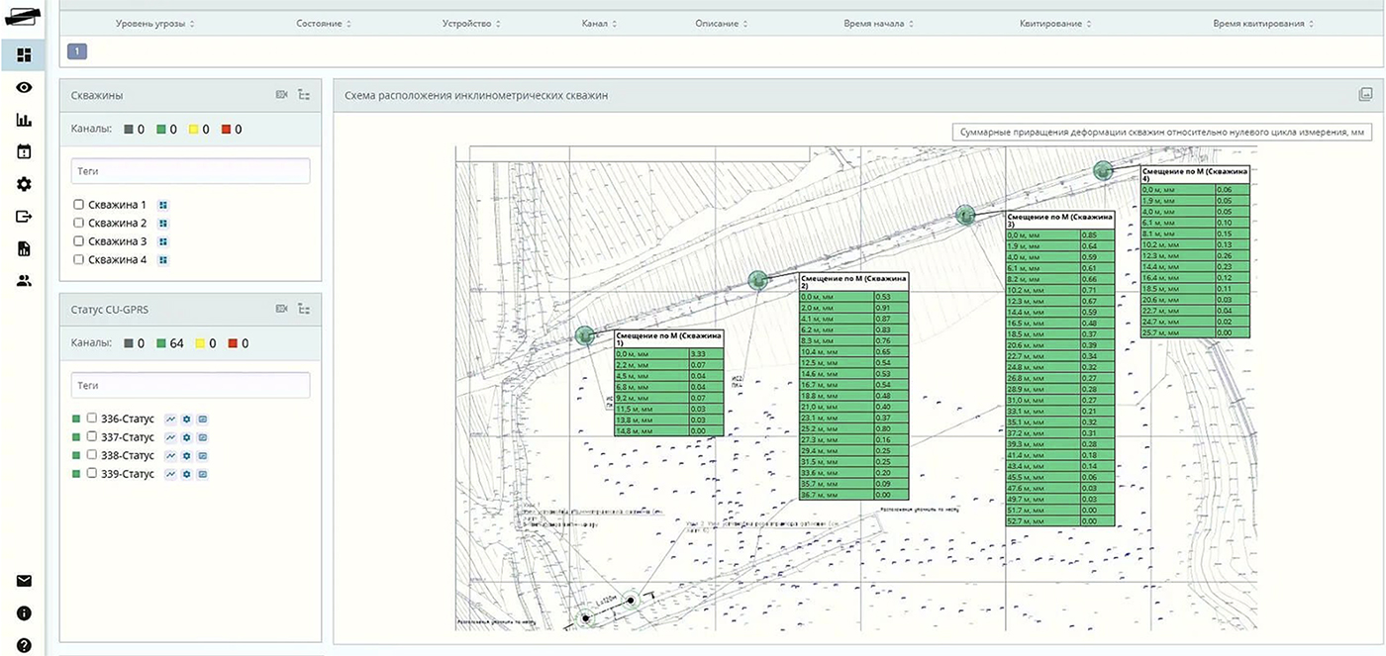Click page 1 button under the alarms table
1386x656 pixels.
click(x=77, y=51)
